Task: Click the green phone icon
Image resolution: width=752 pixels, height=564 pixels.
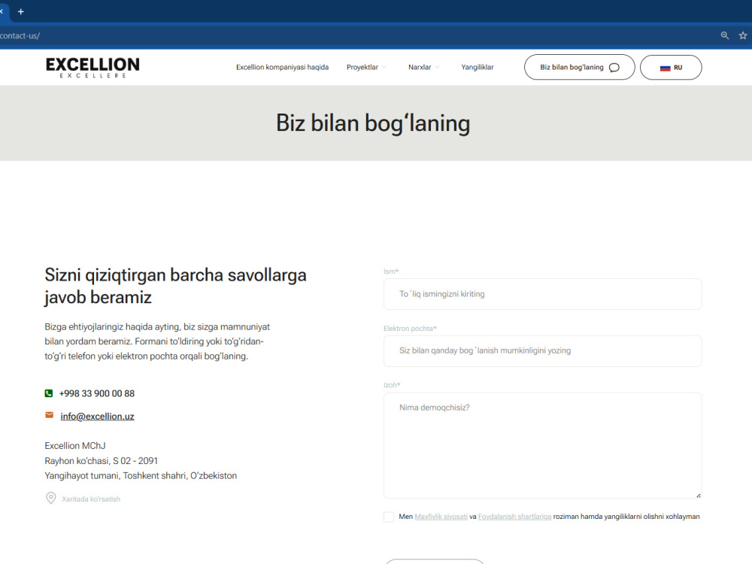Action: click(49, 393)
